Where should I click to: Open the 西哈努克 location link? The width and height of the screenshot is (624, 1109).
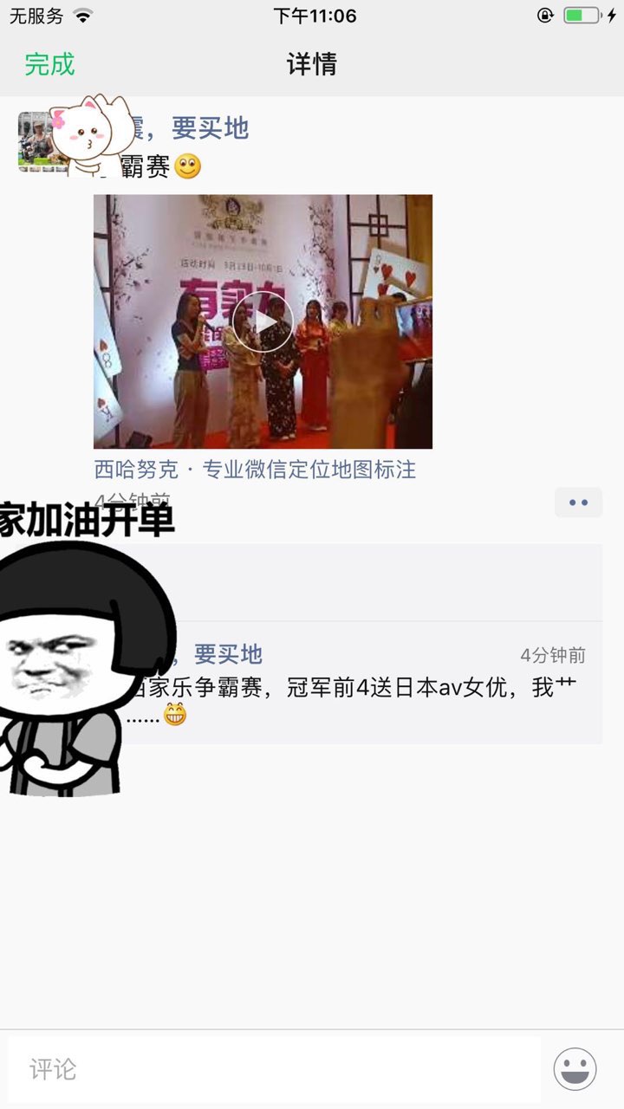point(255,470)
